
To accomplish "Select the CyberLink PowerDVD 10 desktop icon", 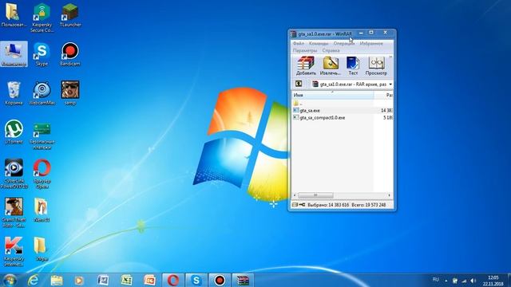I will point(14,174).
